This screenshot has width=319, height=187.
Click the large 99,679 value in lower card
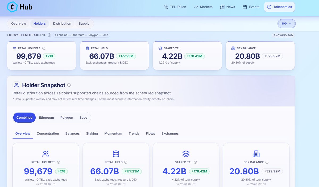click(38, 171)
